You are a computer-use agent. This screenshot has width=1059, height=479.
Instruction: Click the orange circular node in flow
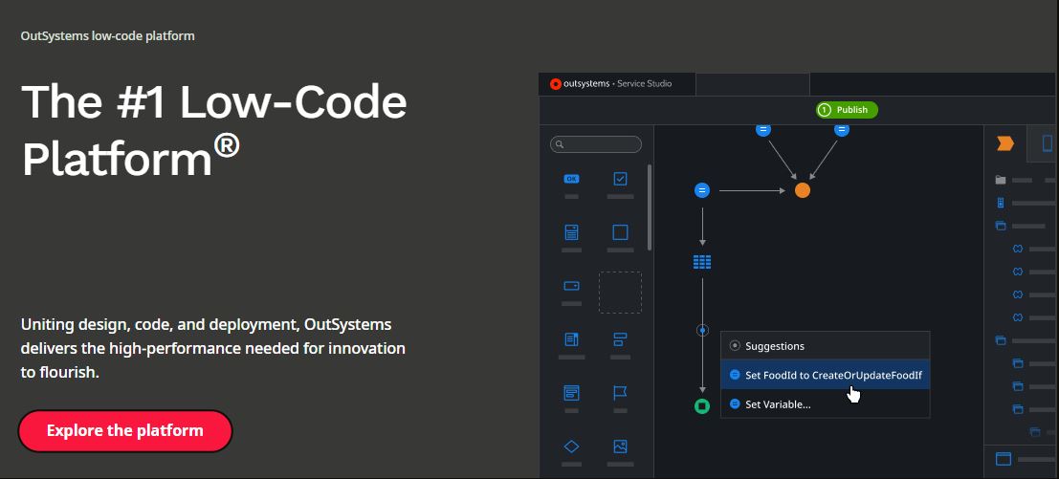[x=803, y=191]
